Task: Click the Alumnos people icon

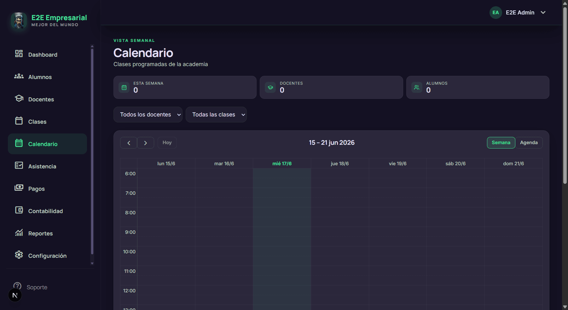Action: (x=19, y=76)
